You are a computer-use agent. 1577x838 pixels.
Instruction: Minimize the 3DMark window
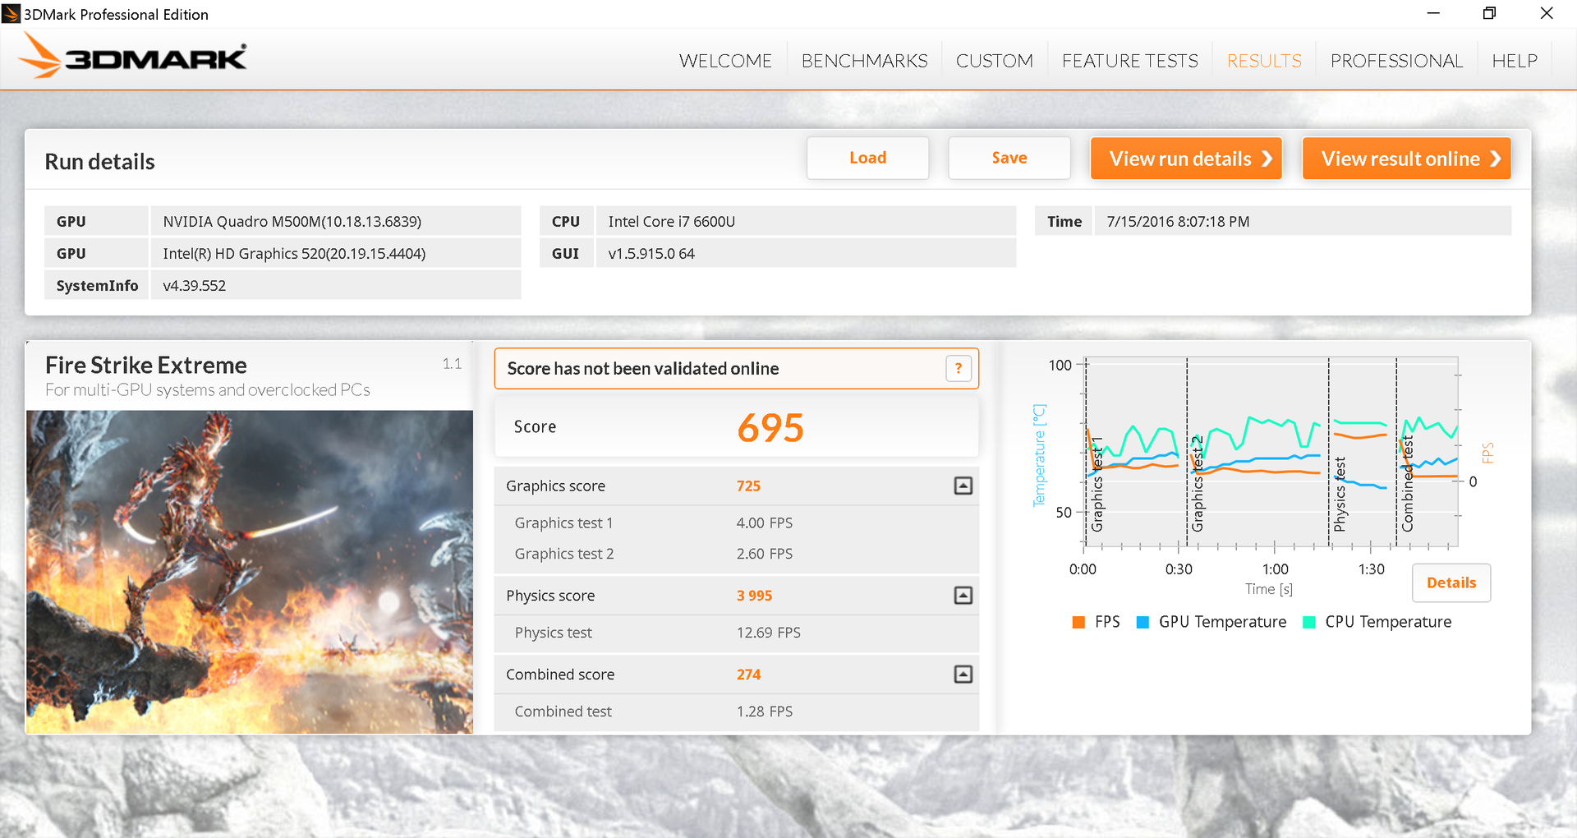pos(1433,13)
